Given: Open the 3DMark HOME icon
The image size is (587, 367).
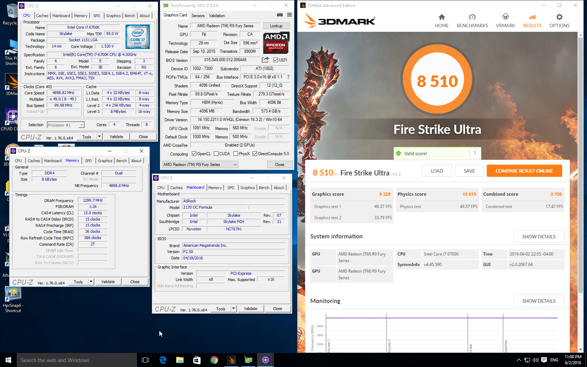Looking at the screenshot, I should (442, 17).
